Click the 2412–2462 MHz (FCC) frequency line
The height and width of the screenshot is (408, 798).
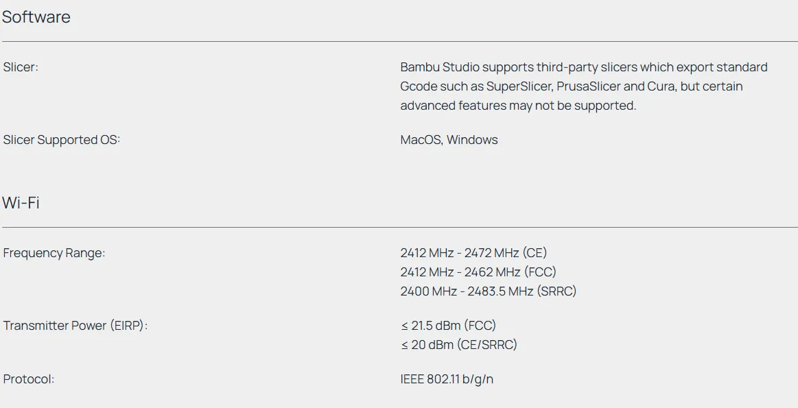(478, 272)
